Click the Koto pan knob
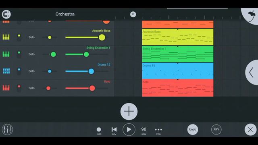This screenshot has width=258, height=145. point(48,88)
